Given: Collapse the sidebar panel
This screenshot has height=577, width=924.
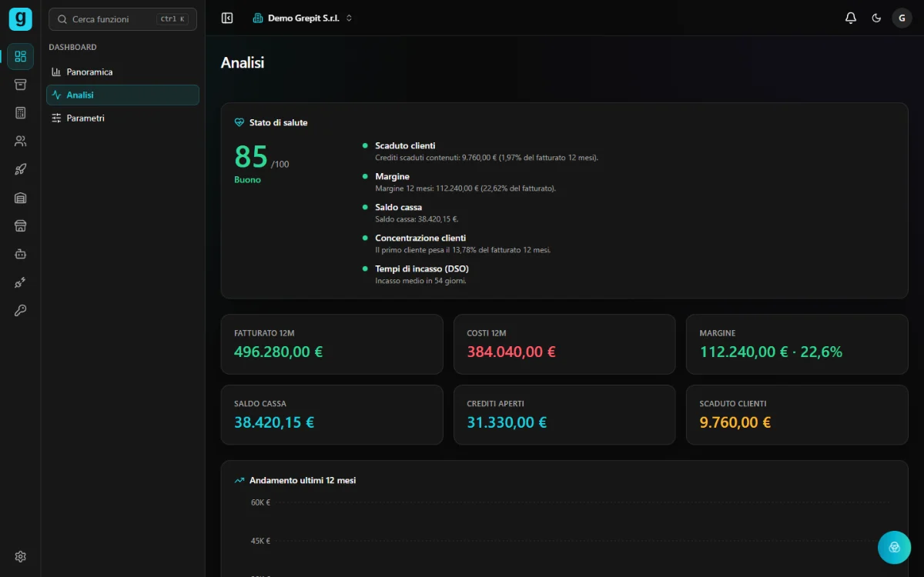Looking at the screenshot, I should click(227, 18).
